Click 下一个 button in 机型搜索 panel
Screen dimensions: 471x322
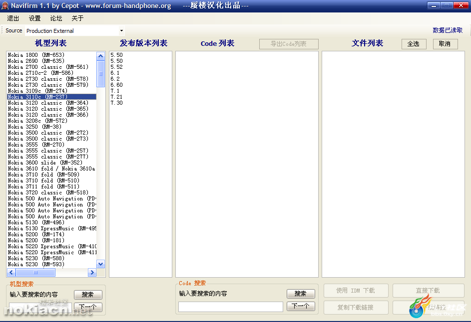point(88,307)
